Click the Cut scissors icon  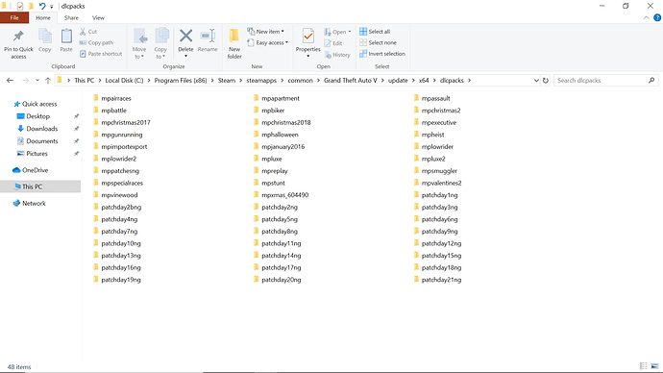(x=83, y=32)
